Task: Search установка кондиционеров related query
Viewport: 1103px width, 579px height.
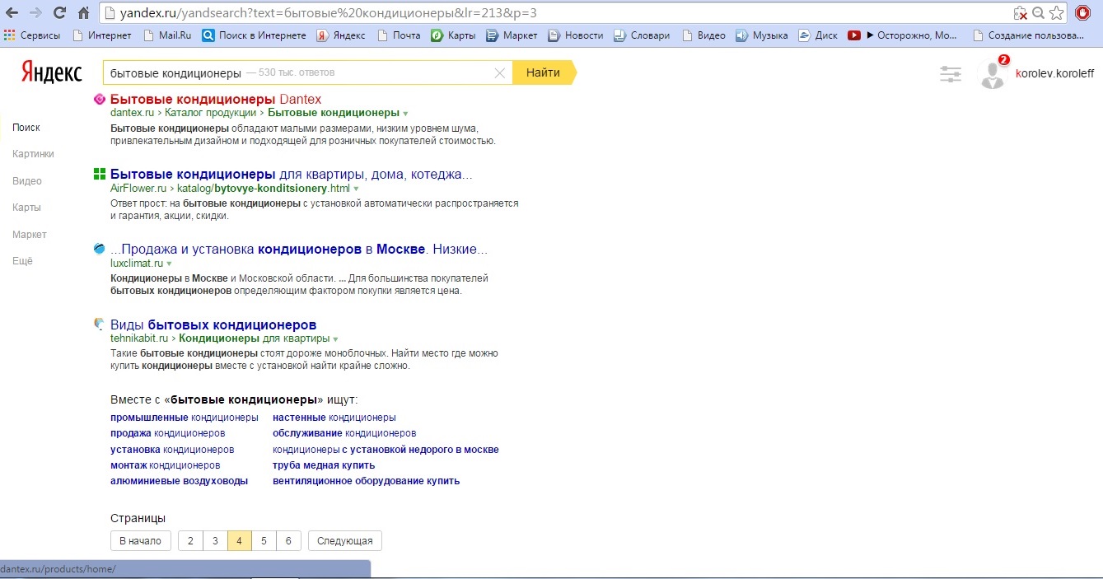Action: [172, 450]
